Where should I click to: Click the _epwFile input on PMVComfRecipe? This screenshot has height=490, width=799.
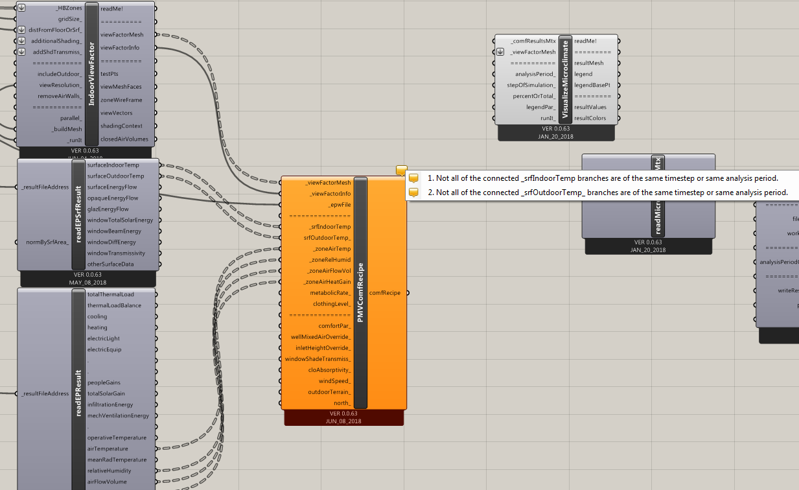[339, 205]
